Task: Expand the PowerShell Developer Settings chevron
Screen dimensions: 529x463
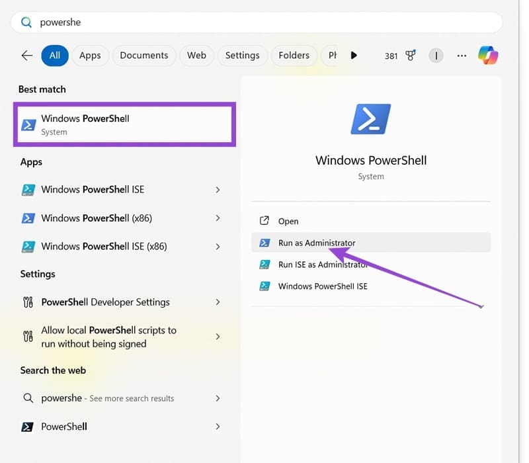Action: pos(218,302)
